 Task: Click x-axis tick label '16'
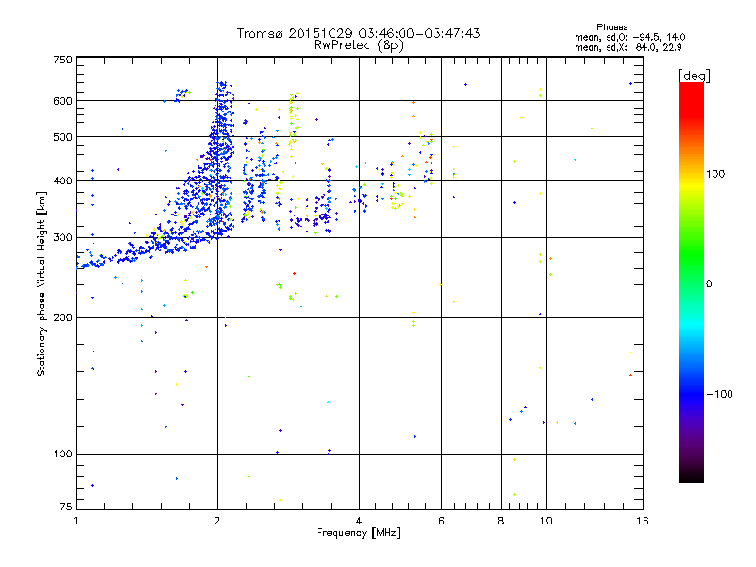(x=643, y=521)
